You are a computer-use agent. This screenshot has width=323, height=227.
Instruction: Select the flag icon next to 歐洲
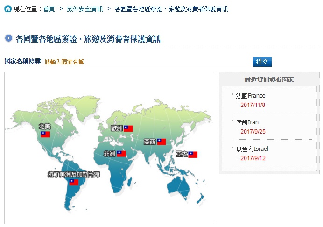point(128,128)
